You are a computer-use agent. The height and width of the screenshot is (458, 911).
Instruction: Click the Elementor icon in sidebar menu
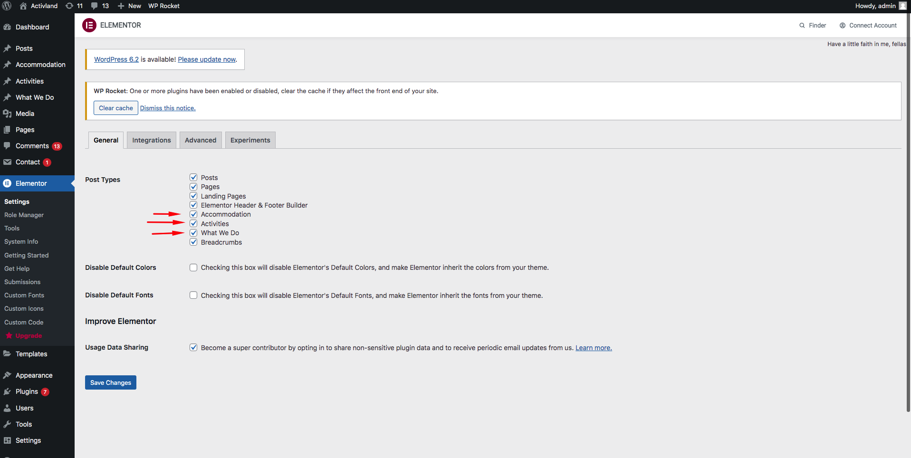7,183
